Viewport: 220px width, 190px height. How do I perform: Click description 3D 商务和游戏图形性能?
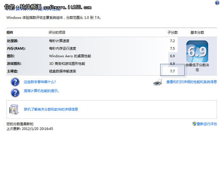point(67,64)
